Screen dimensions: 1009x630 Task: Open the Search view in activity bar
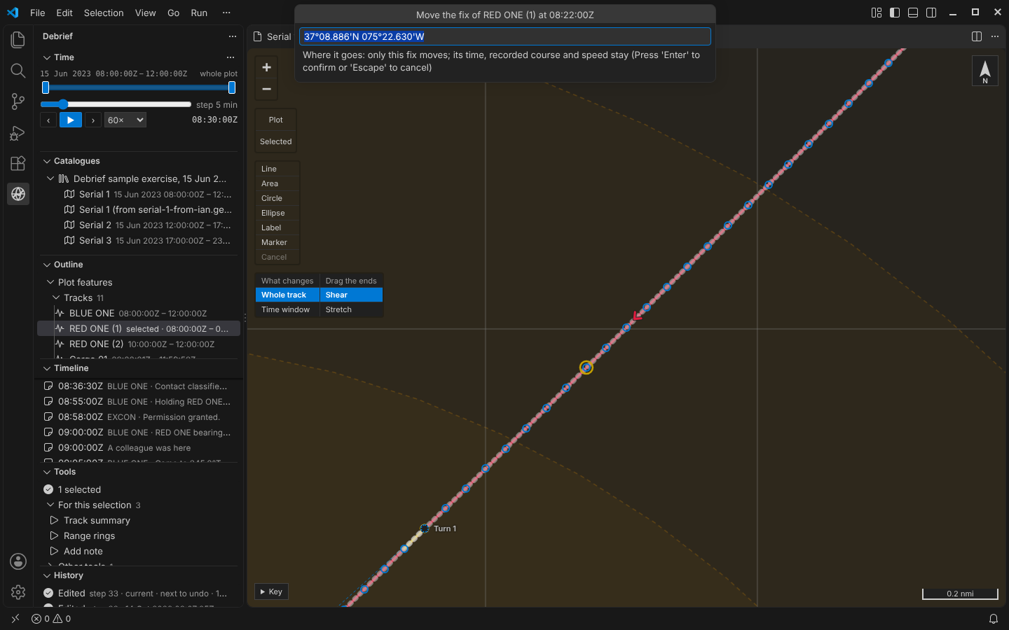(x=18, y=71)
